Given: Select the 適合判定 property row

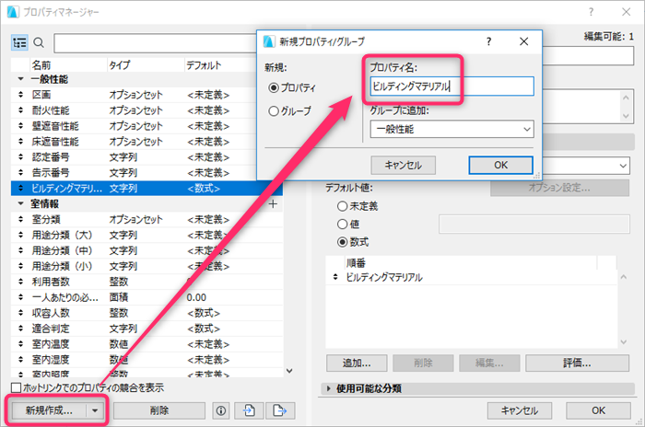Looking at the screenshot, I should click(147, 329).
